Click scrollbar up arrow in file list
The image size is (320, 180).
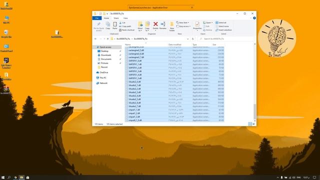(x=254, y=44)
